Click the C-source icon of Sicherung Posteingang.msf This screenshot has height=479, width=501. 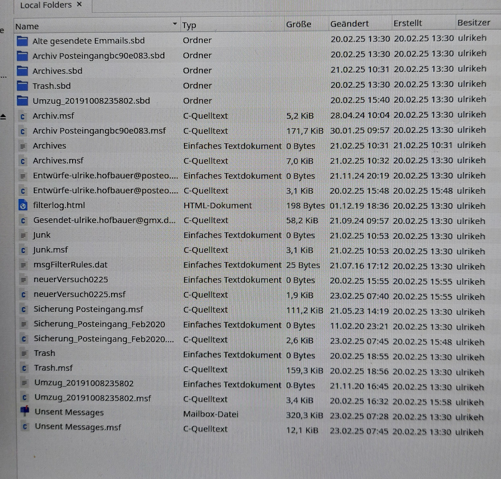pos(24,309)
